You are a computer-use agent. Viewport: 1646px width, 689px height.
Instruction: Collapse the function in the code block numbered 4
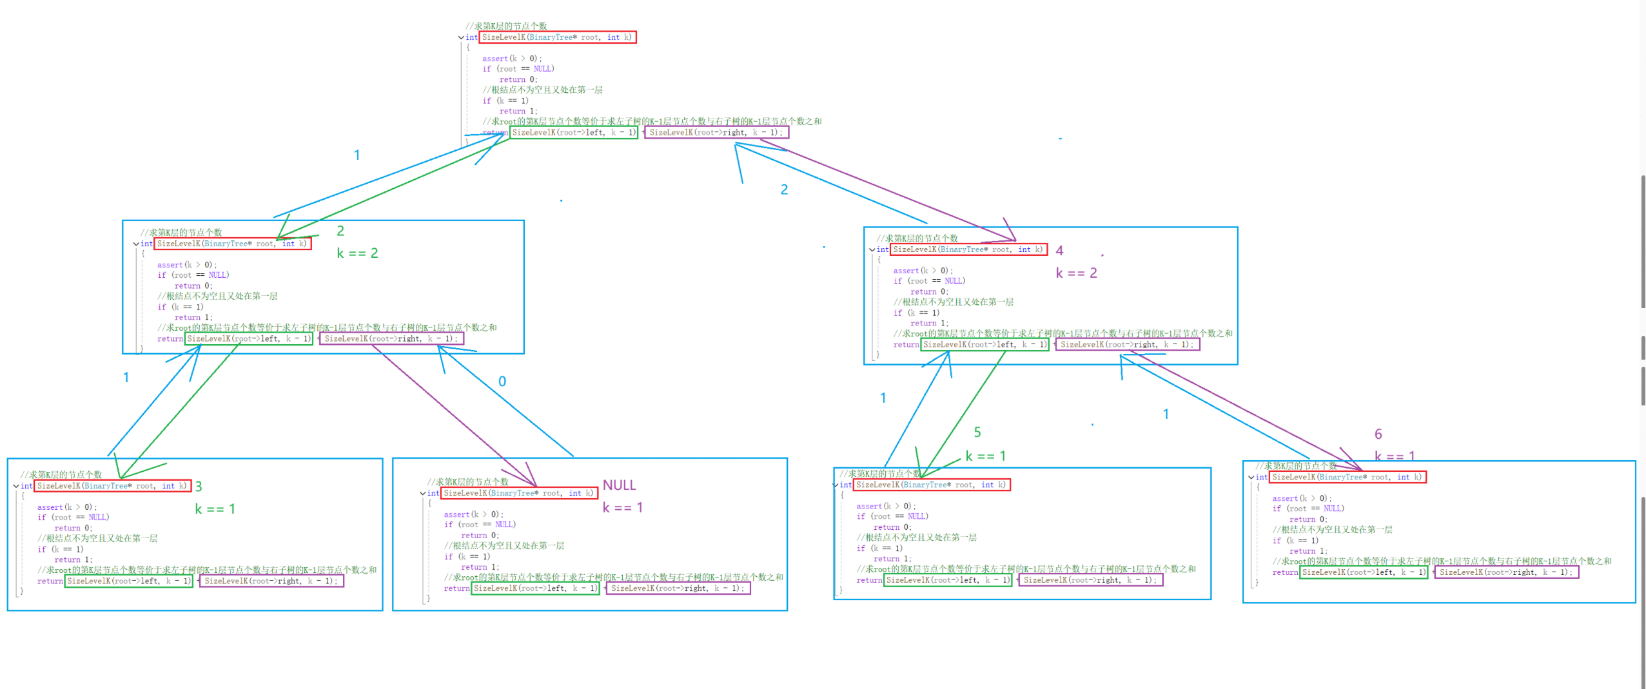872,249
